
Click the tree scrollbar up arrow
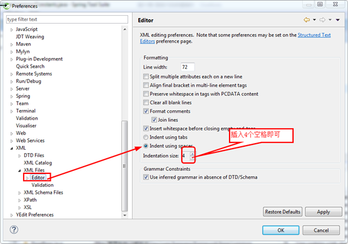pos(124,29)
